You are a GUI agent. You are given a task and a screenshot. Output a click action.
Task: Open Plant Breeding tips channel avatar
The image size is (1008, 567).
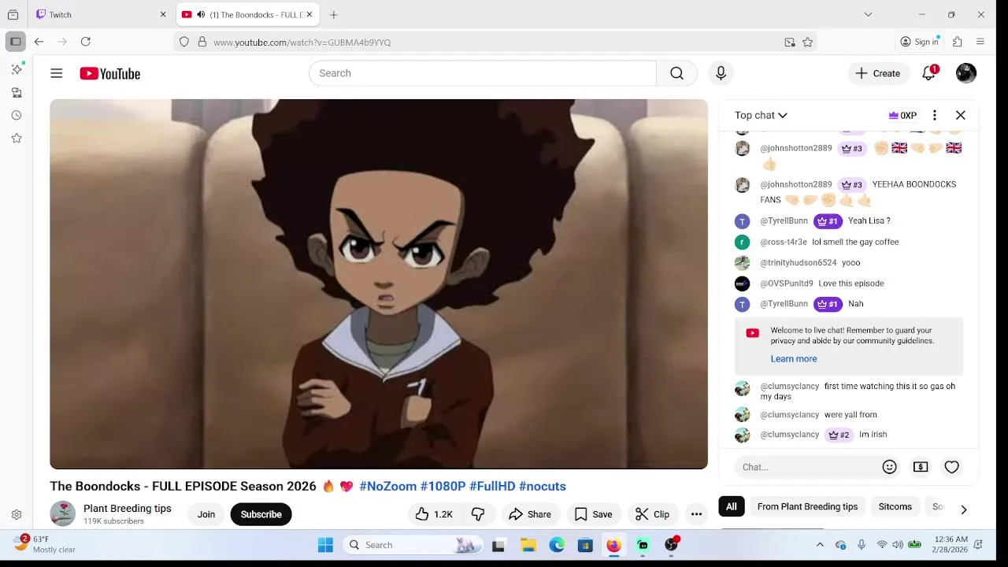63,514
